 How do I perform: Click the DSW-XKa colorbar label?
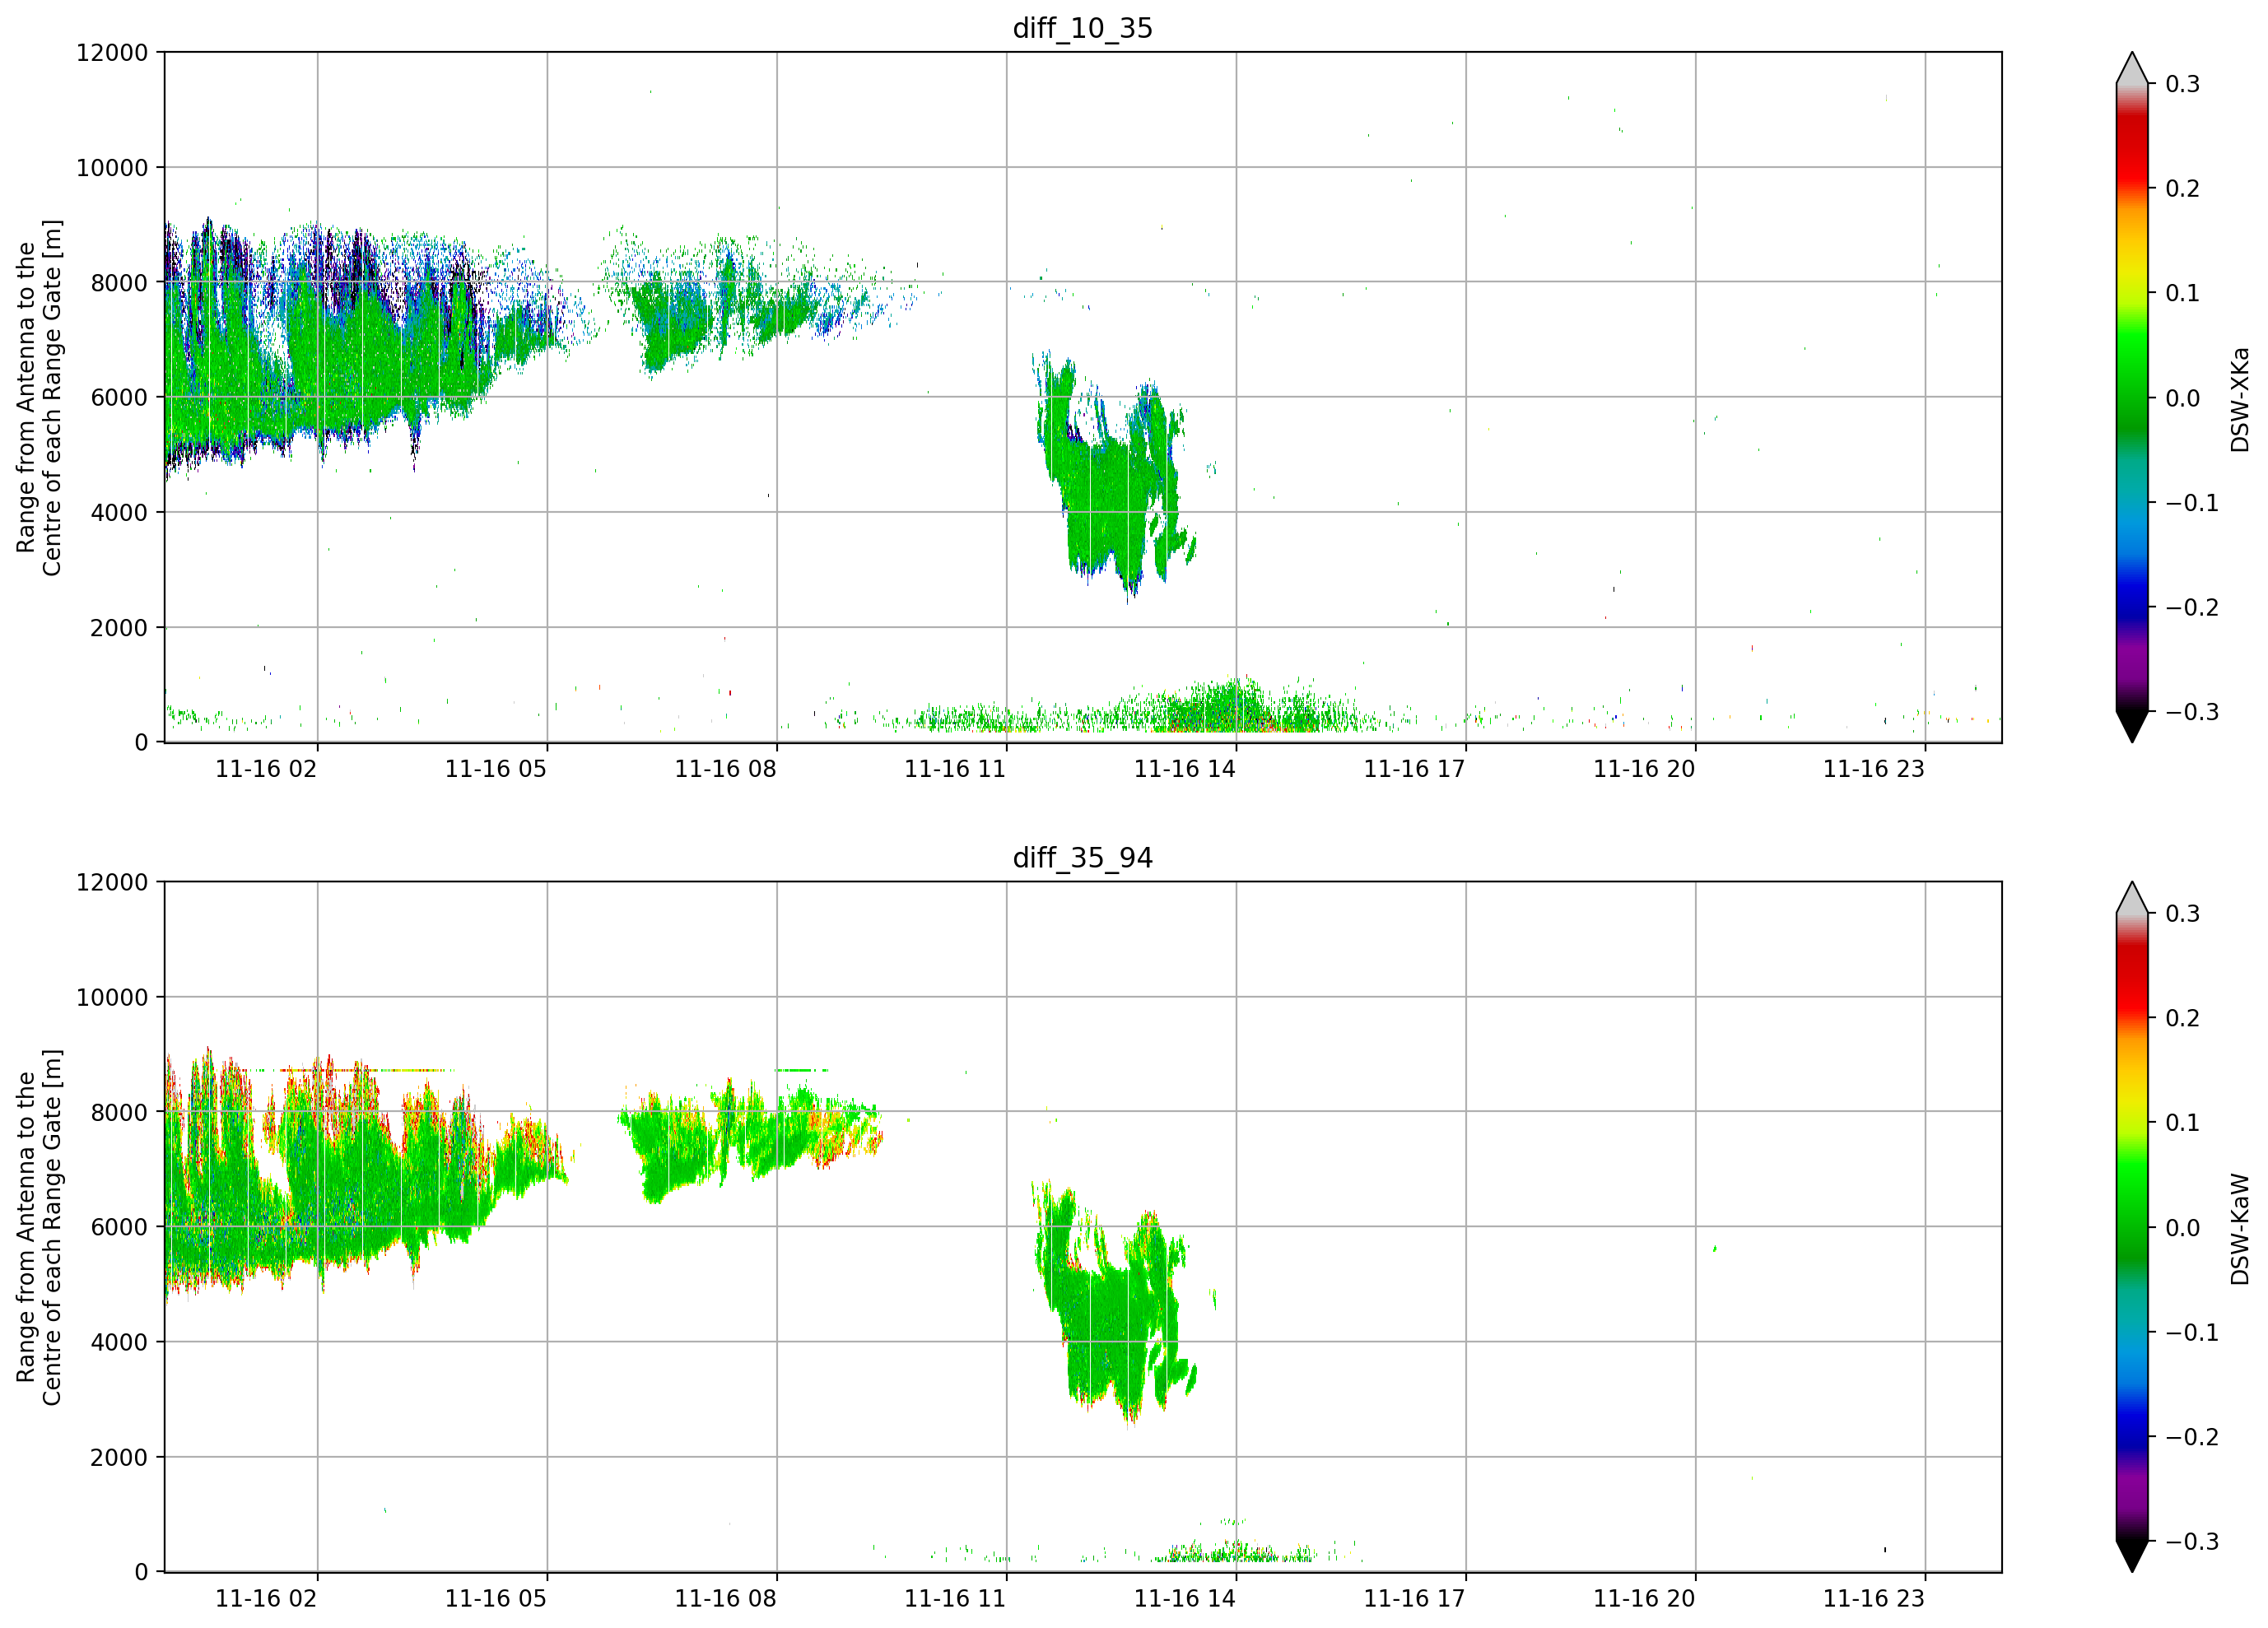pos(2239,399)
